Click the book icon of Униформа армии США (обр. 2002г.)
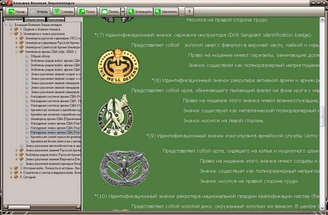The image size is (328, 215). click(22, 51)
